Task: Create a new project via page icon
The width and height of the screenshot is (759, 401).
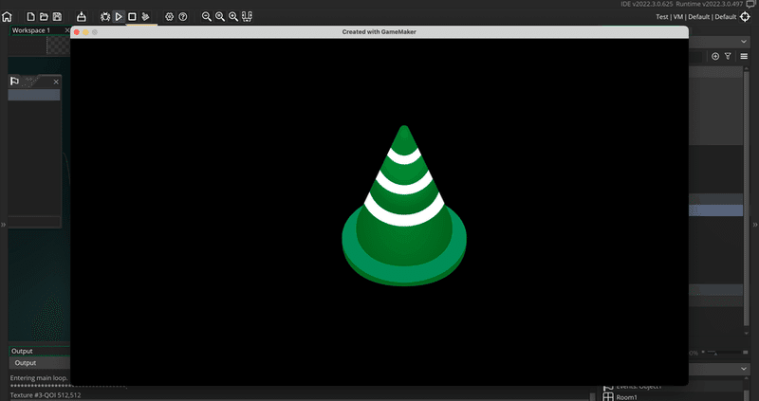Action: tap(30, 17)
